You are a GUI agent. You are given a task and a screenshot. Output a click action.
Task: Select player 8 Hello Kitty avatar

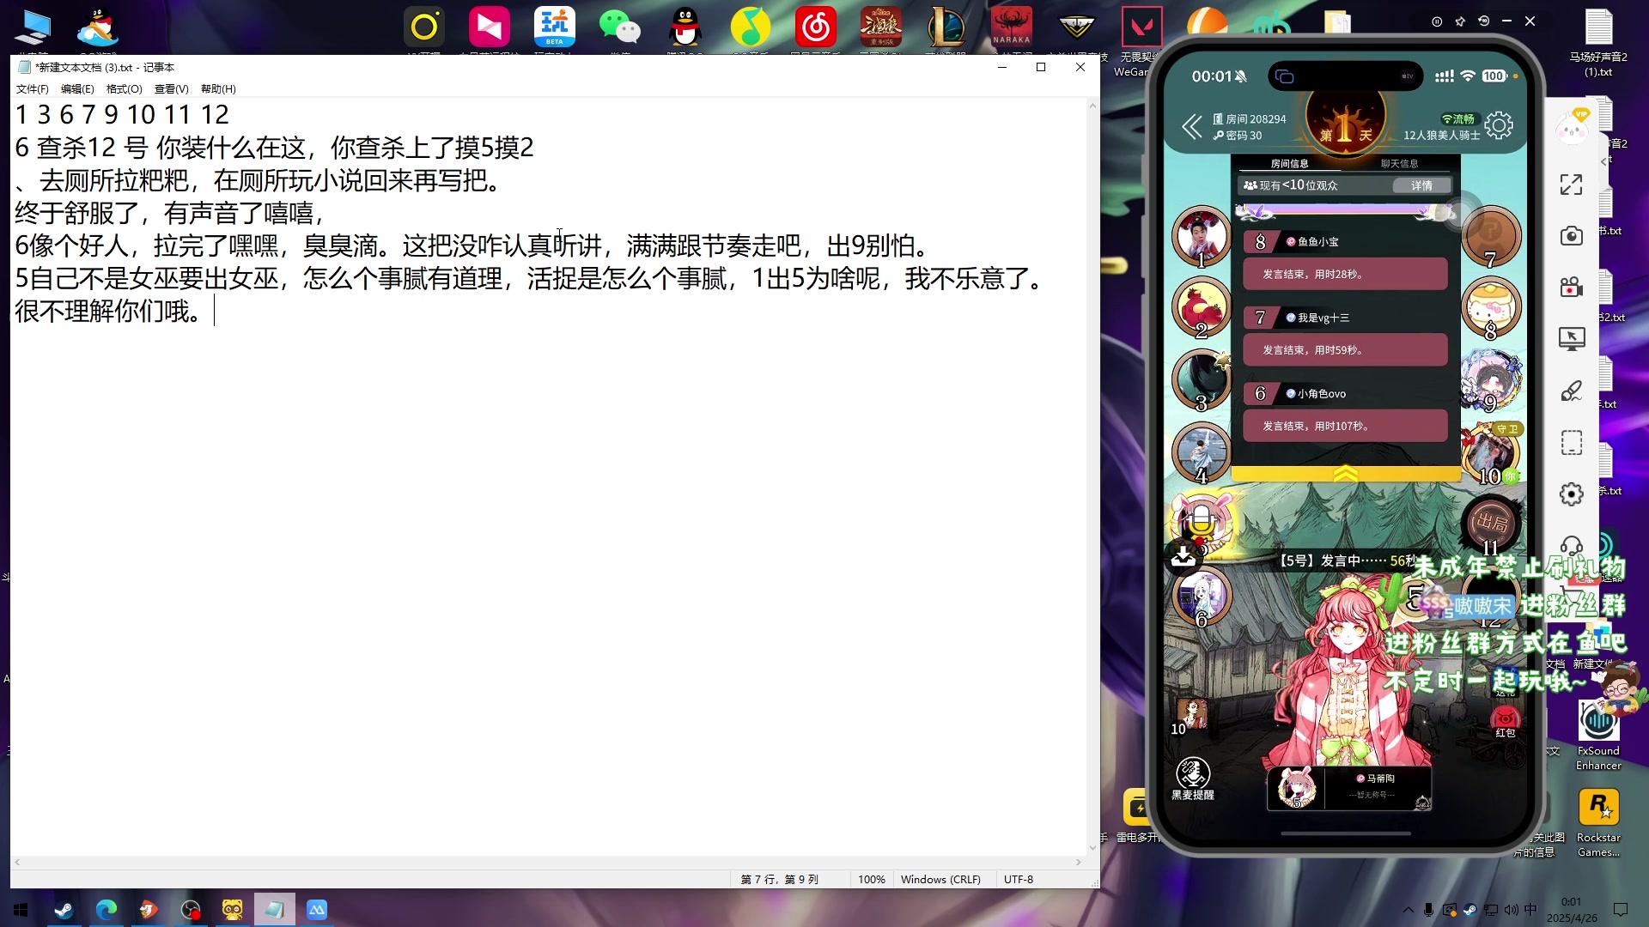[1490, 306]
